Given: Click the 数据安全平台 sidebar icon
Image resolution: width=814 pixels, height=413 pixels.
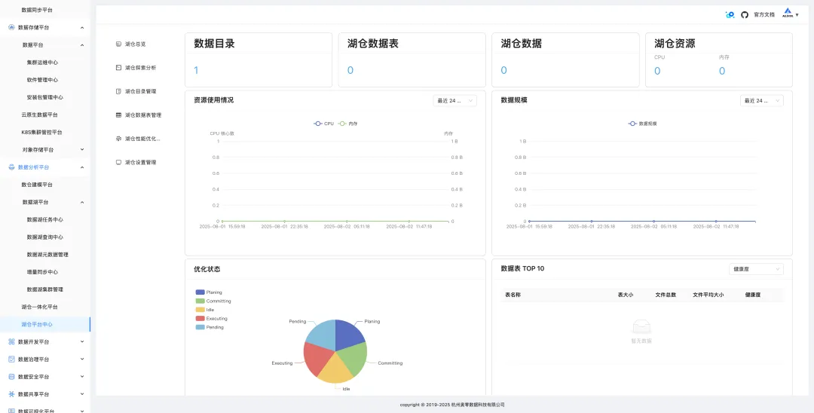Looking at the screenshot, I should click(11, 377).
